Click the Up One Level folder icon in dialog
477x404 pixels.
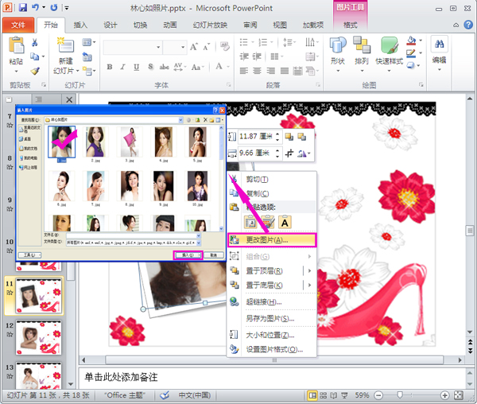tap(197, 120)
